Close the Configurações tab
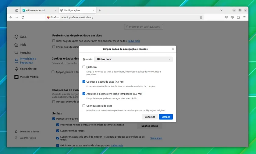 (93, 10)
